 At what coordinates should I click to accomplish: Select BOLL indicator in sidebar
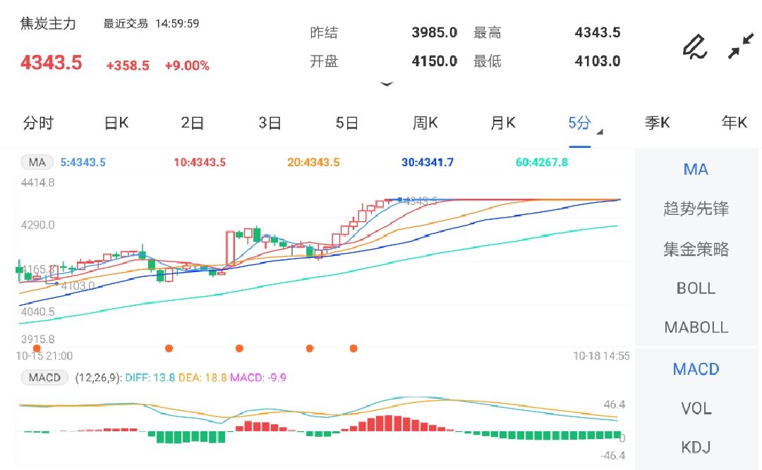(696, 288)
